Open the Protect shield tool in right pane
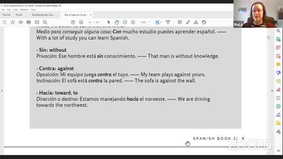 278,98
